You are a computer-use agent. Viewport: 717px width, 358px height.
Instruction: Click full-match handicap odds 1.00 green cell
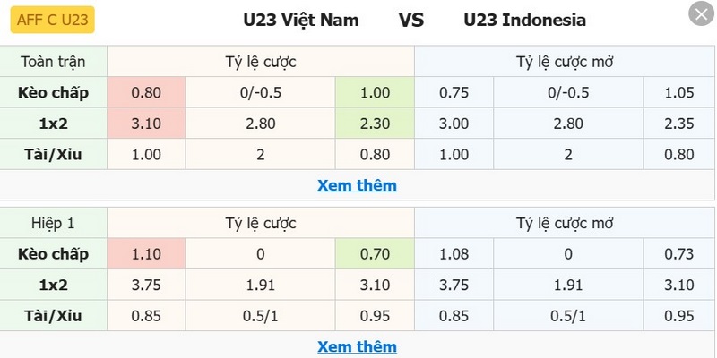[x=375, y=92]
